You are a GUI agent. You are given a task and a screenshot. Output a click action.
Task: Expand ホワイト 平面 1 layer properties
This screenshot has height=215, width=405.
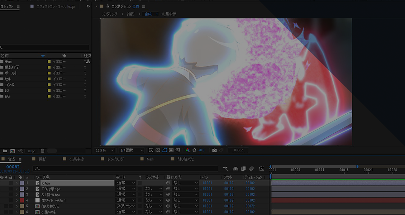(x=17, y=200)
